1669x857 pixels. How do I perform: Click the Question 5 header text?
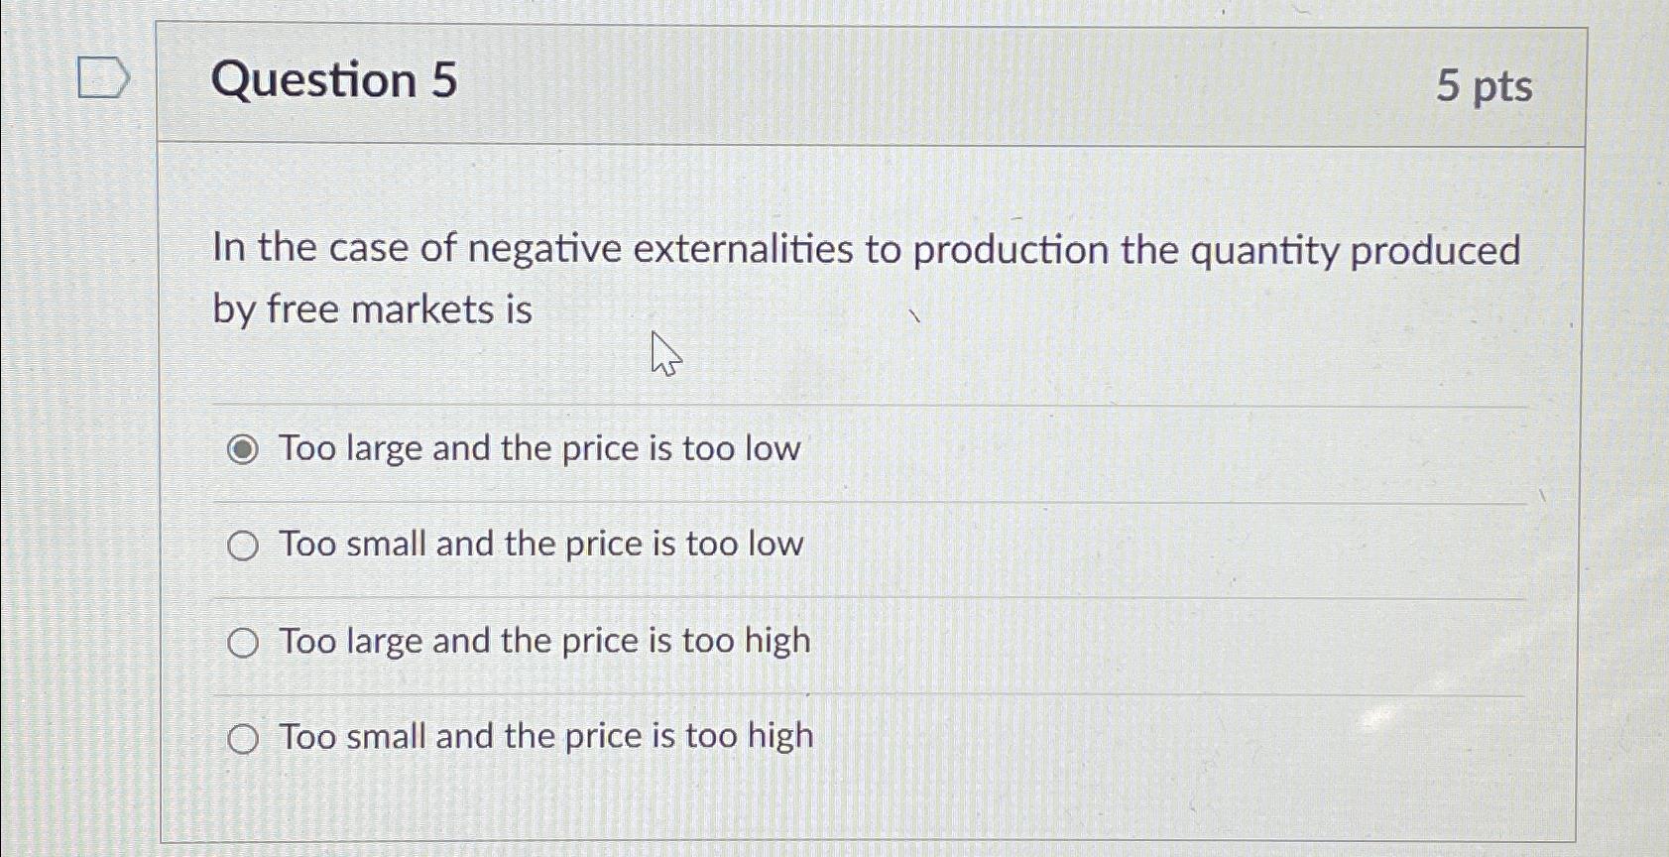pos(334,81)
